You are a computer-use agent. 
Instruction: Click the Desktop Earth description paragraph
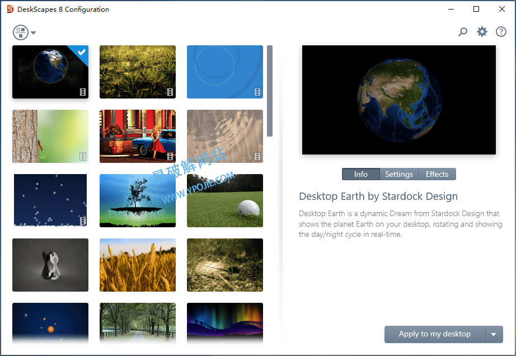click(x=401, y=224)
